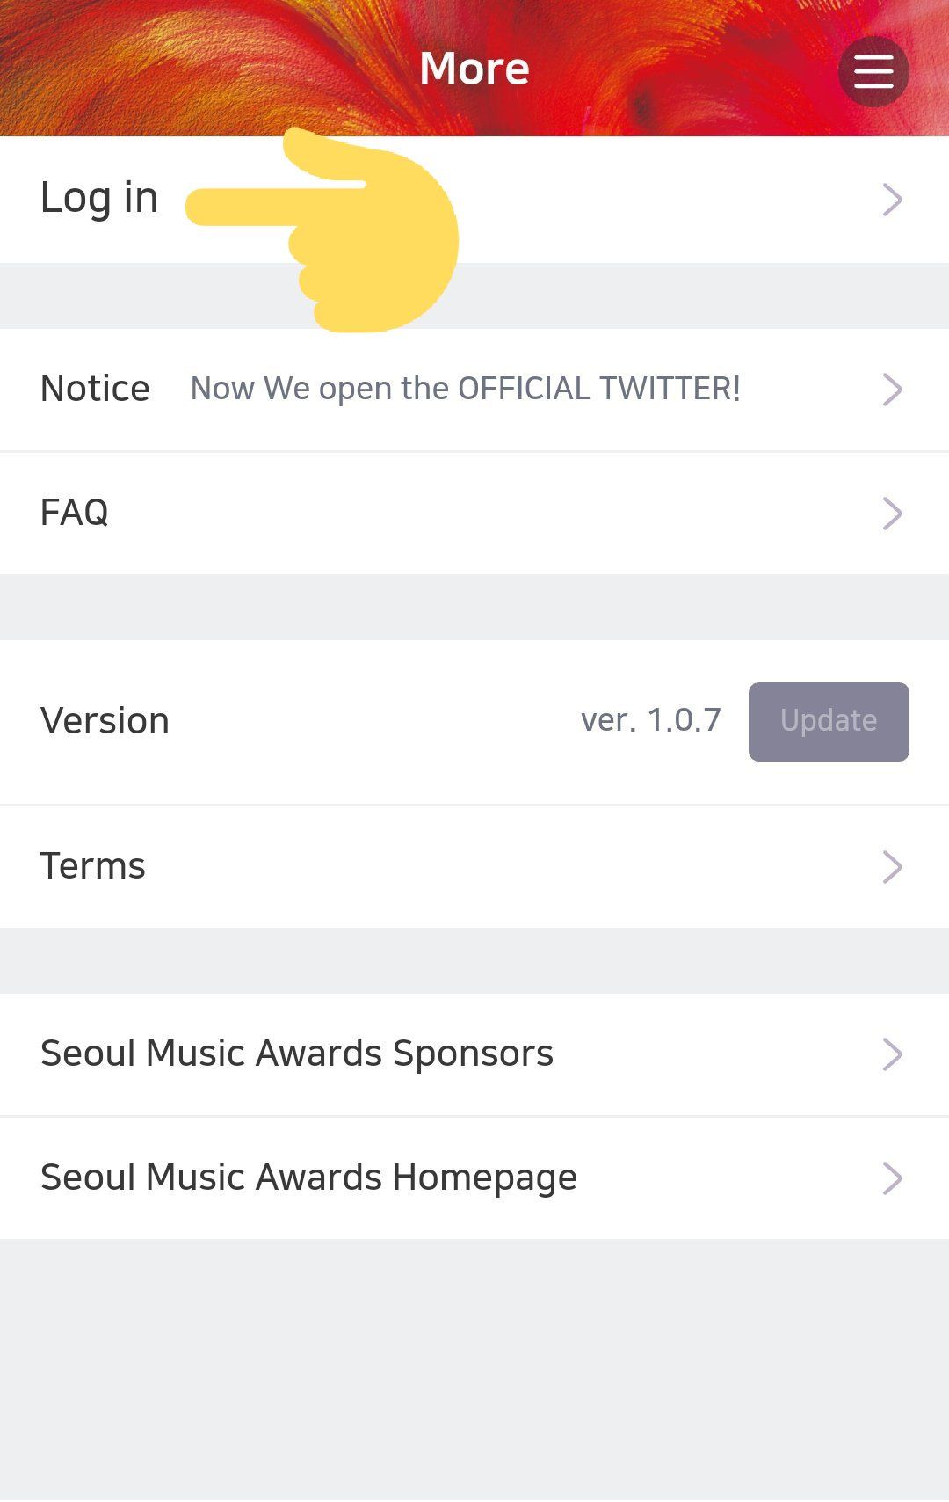
Task: Open Seoul Music Awards Sponsors link
Action: 297,1054
